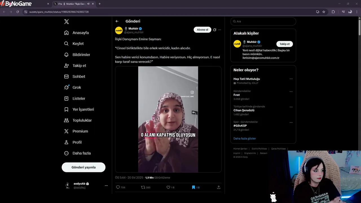
Task: Open Gizlilik Politikası footer link
Action: pyautogui.click(x=259, y=149)
